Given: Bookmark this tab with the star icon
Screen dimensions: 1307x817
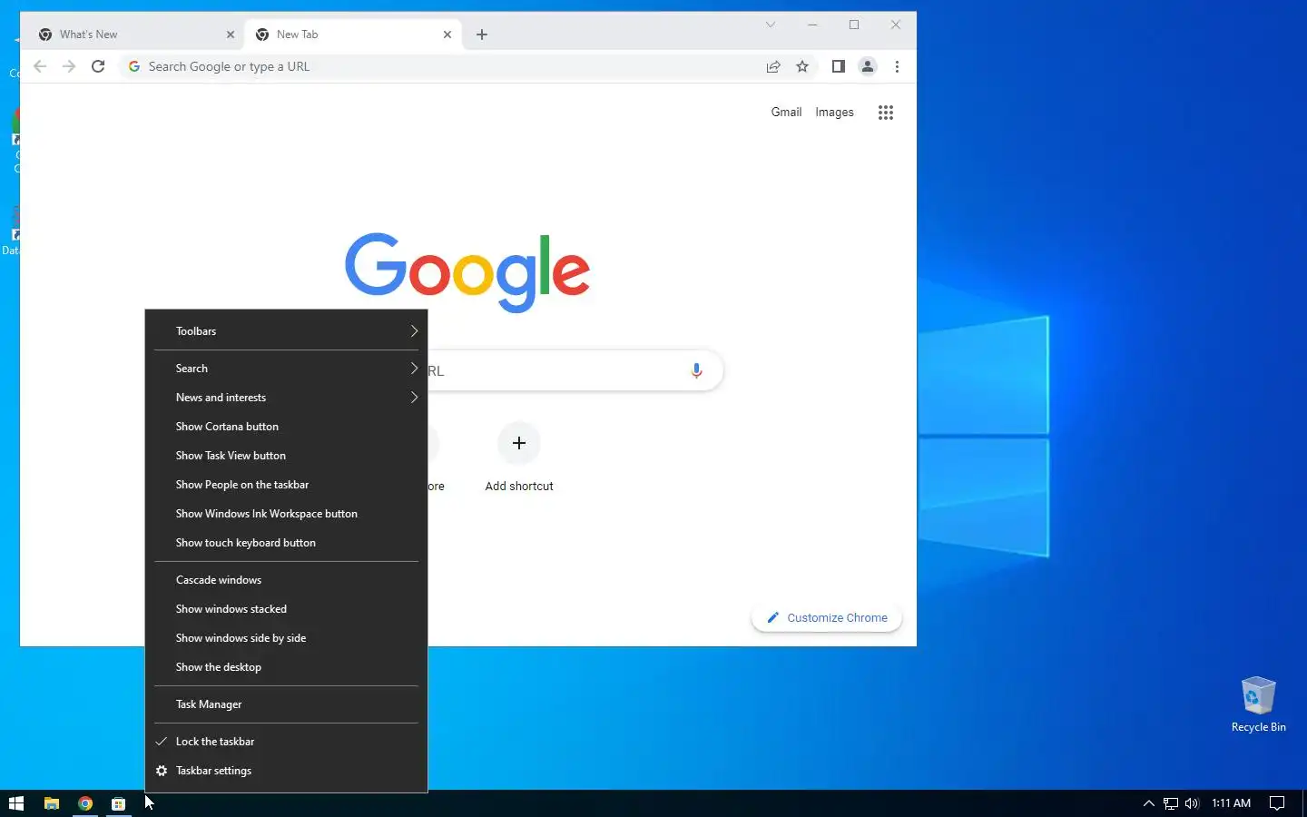Looking at the screenshot, I should coord(802,66).
